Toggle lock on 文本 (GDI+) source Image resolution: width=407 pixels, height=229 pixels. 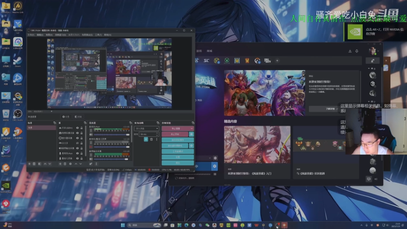pos(81,128)
